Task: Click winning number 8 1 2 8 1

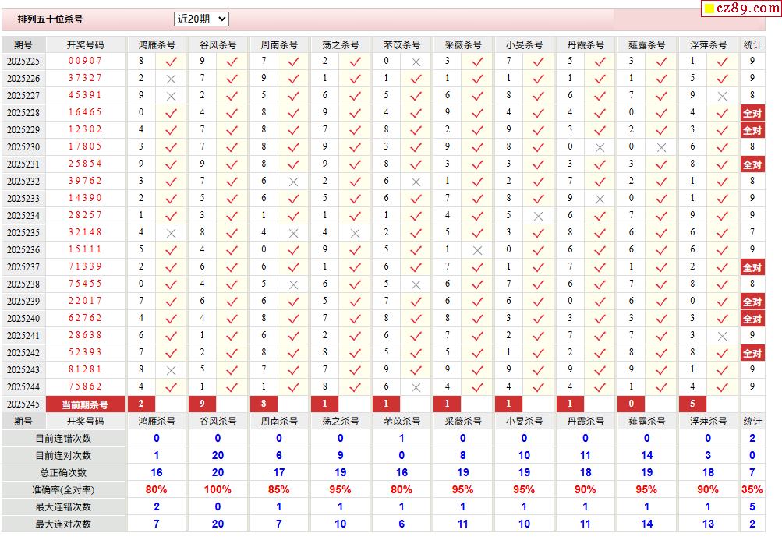Action: (x=85, y=370)
